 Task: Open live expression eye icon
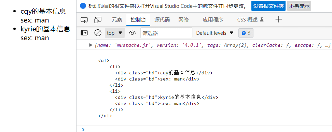(132, 33)
